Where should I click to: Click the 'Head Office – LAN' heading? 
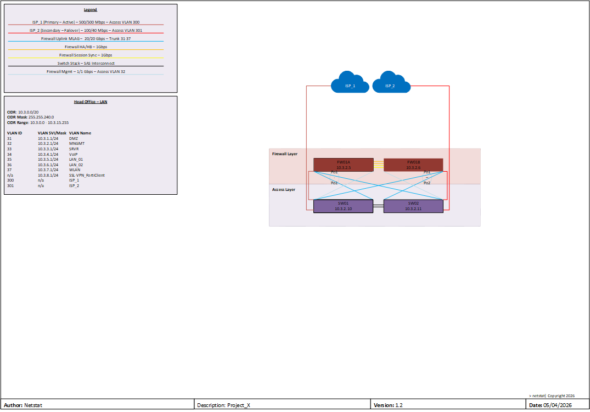tap(91, 102)
